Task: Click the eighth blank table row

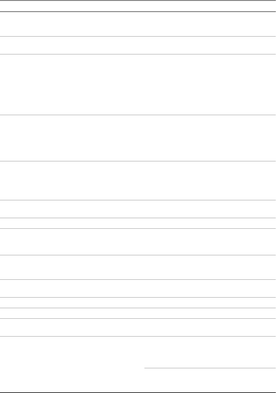Action: (x=138, y=242)
